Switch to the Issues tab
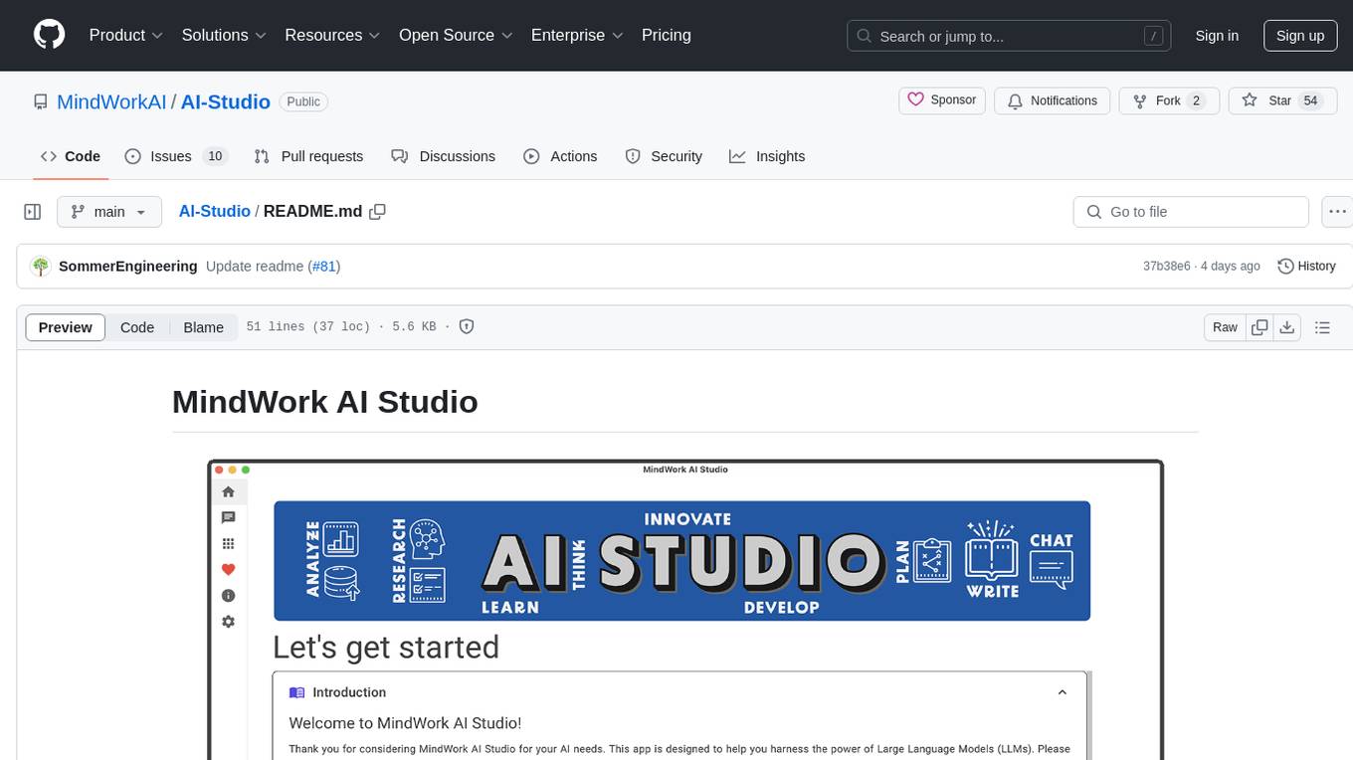 coord(176,156)
